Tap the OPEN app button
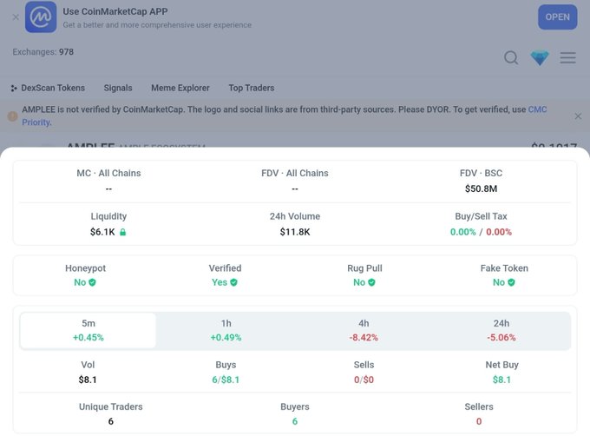This screenshot has height=436, width=590. click(557, 17)
